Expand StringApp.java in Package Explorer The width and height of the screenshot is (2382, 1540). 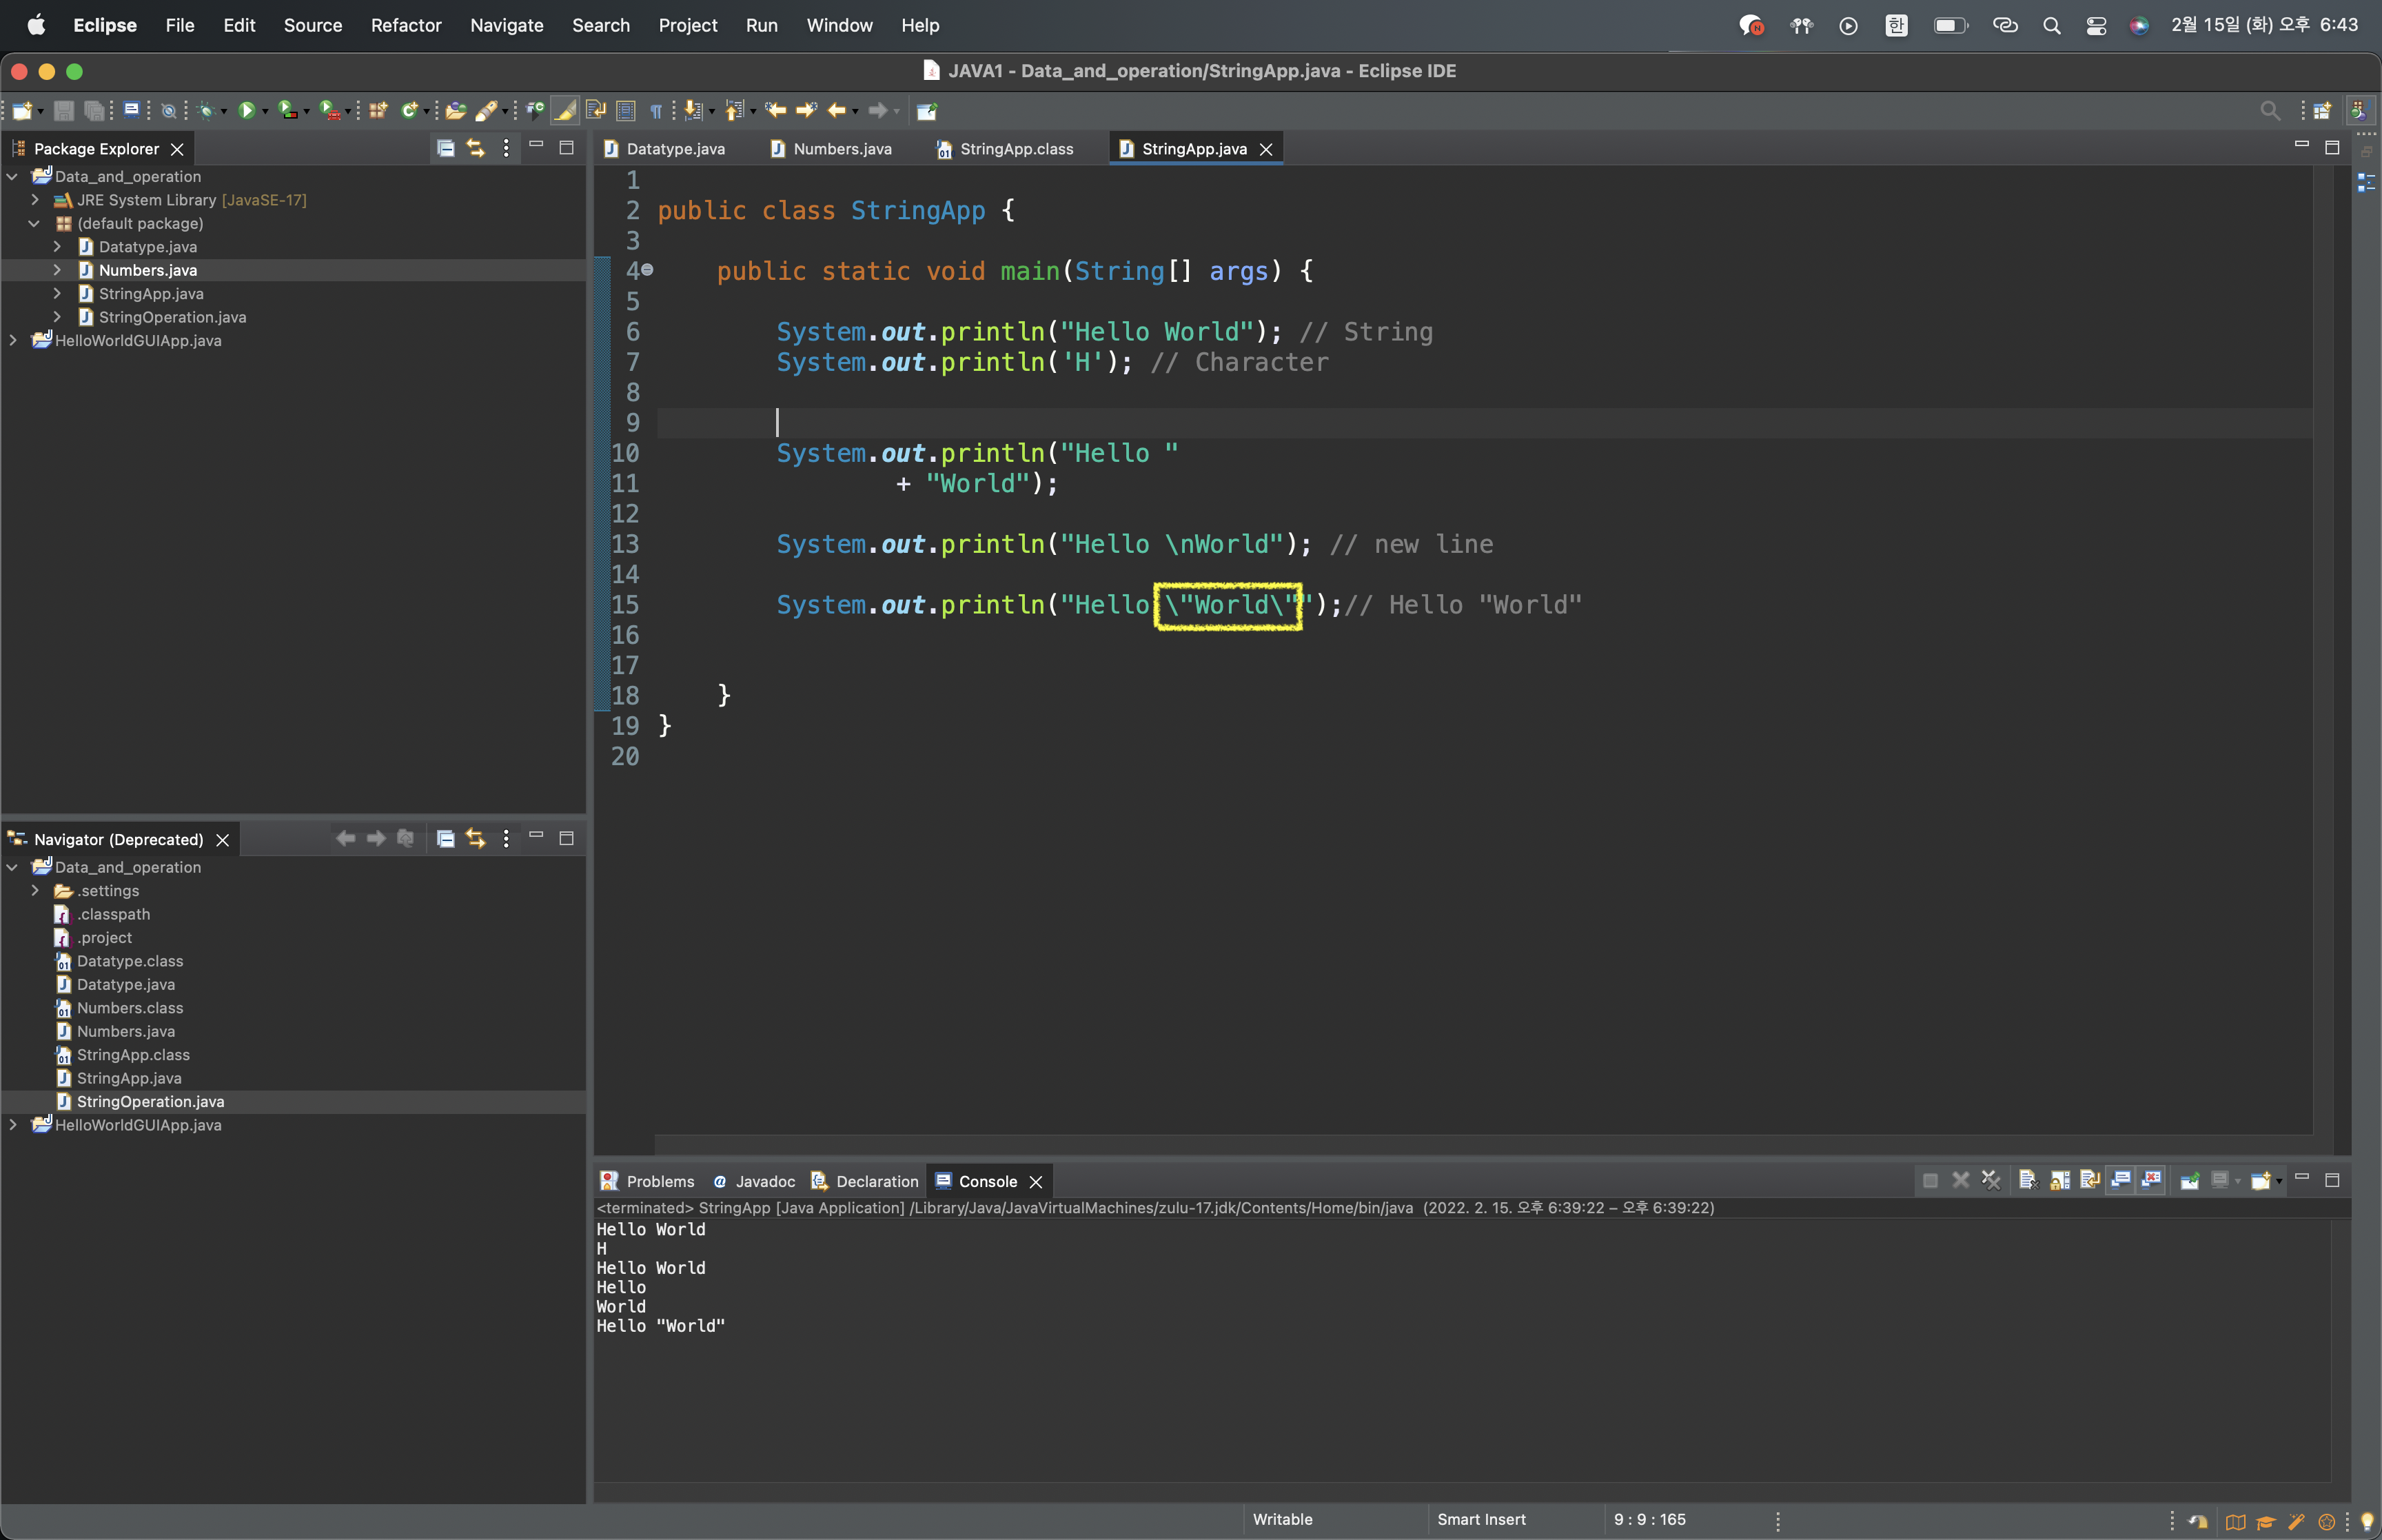point(57,294)
